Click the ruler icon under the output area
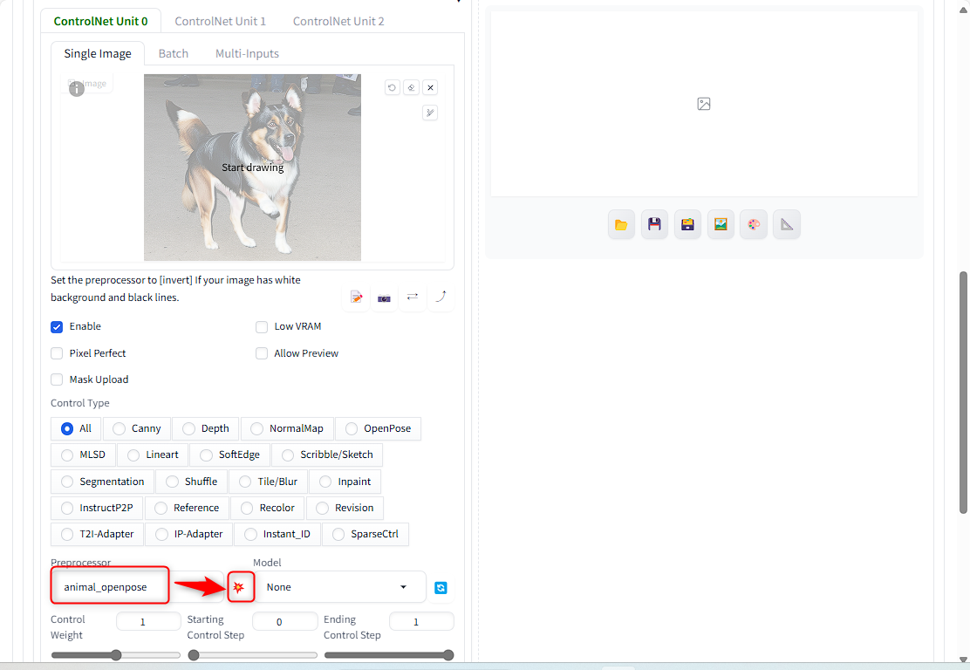 [x=786, y=224]
